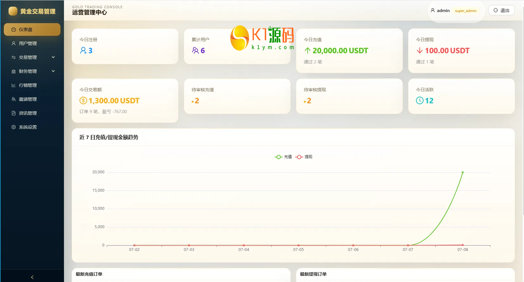Screen dimensions: 524x282
Task: Click the green up arrow in 今日充值
Action: pyautogui.click(x=307, y=50)
